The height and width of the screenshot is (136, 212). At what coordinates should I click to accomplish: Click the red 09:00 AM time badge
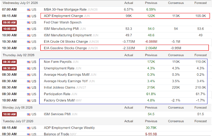[x=9, y=23]
